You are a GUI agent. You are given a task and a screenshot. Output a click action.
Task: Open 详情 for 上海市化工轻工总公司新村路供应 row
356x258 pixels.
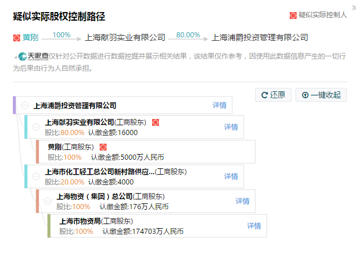(231, 176)
